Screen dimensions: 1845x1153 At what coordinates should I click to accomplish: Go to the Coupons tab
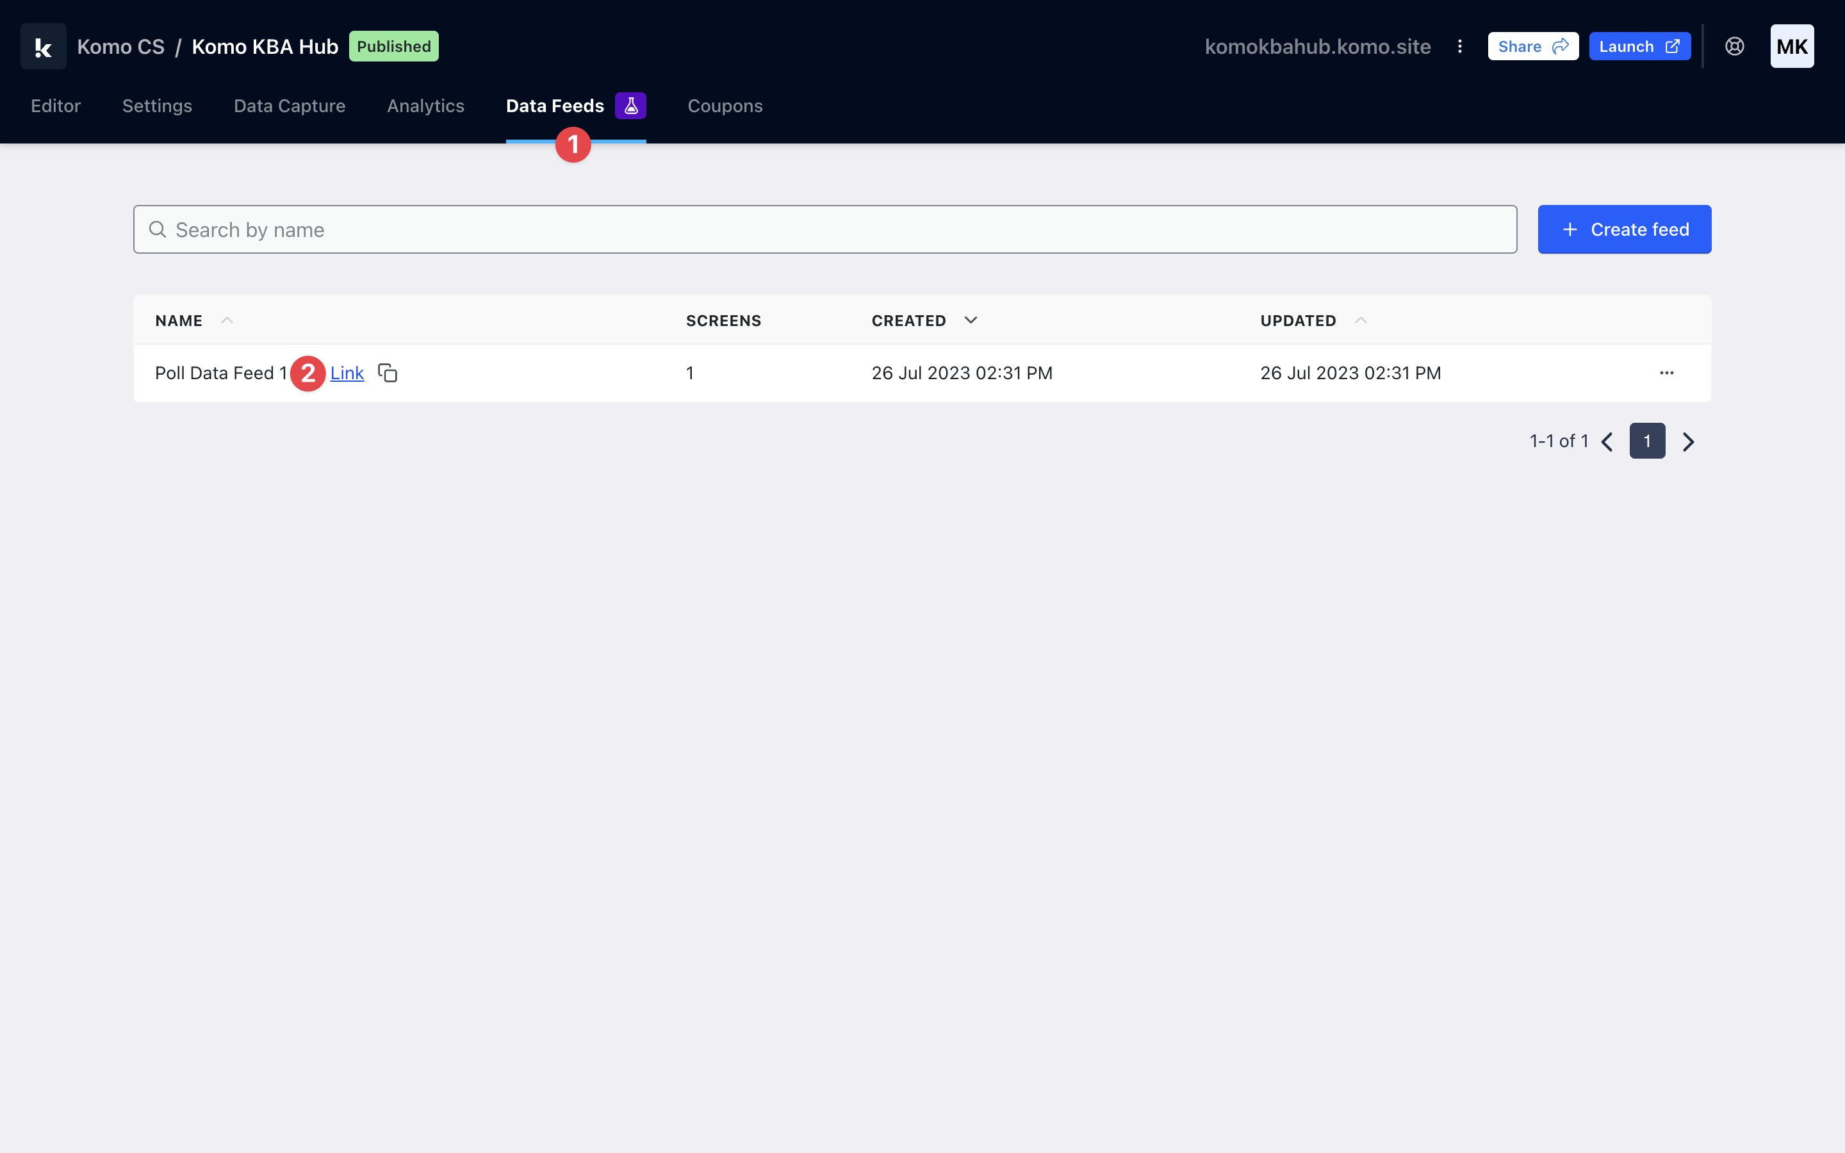tap(725, 106)
